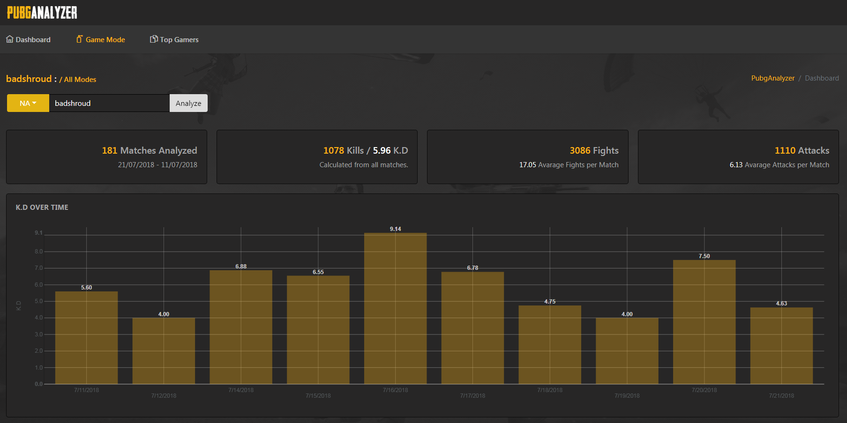Click the PubgAnalyzer breadcrumb link
The image size is (847, 423).
pyautogui.click(x=773, y=78)
